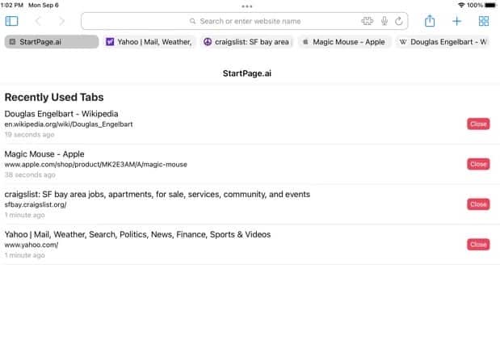Toggle the Safari sidebar icon
The height and width of the screenshot is (361, 500).
click(12, 21)
